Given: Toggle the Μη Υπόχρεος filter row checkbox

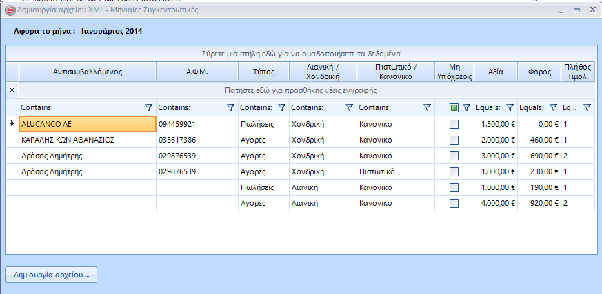Looking at the screenshot, I should pyautogui.click(x=454, y=107).
